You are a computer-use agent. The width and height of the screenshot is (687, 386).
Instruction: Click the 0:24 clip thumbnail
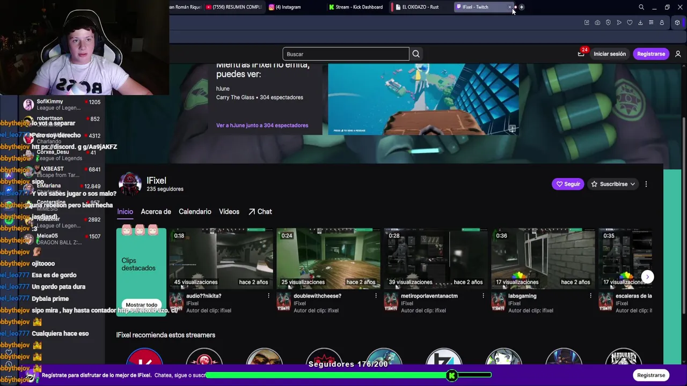coord(328,258)
